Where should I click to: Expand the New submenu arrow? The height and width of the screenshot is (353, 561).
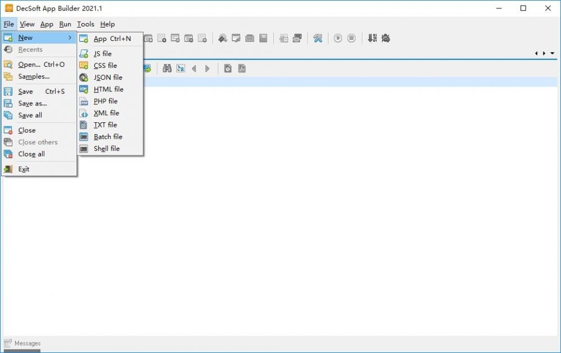(70, 37)
